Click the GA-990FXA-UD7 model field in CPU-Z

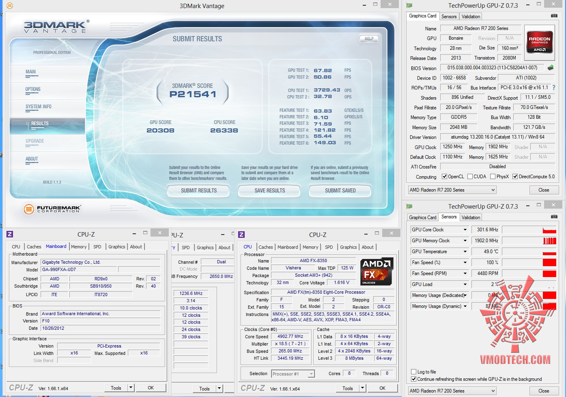[x=79, y=269]
